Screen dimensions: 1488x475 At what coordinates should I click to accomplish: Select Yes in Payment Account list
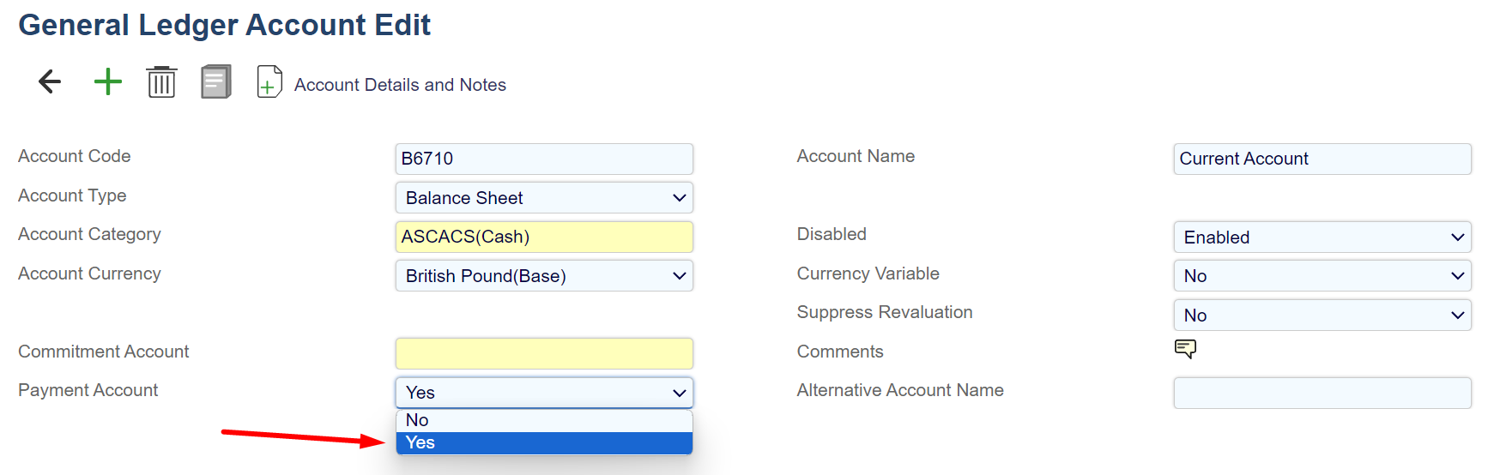pyautogui.click(x=544, y=442)
